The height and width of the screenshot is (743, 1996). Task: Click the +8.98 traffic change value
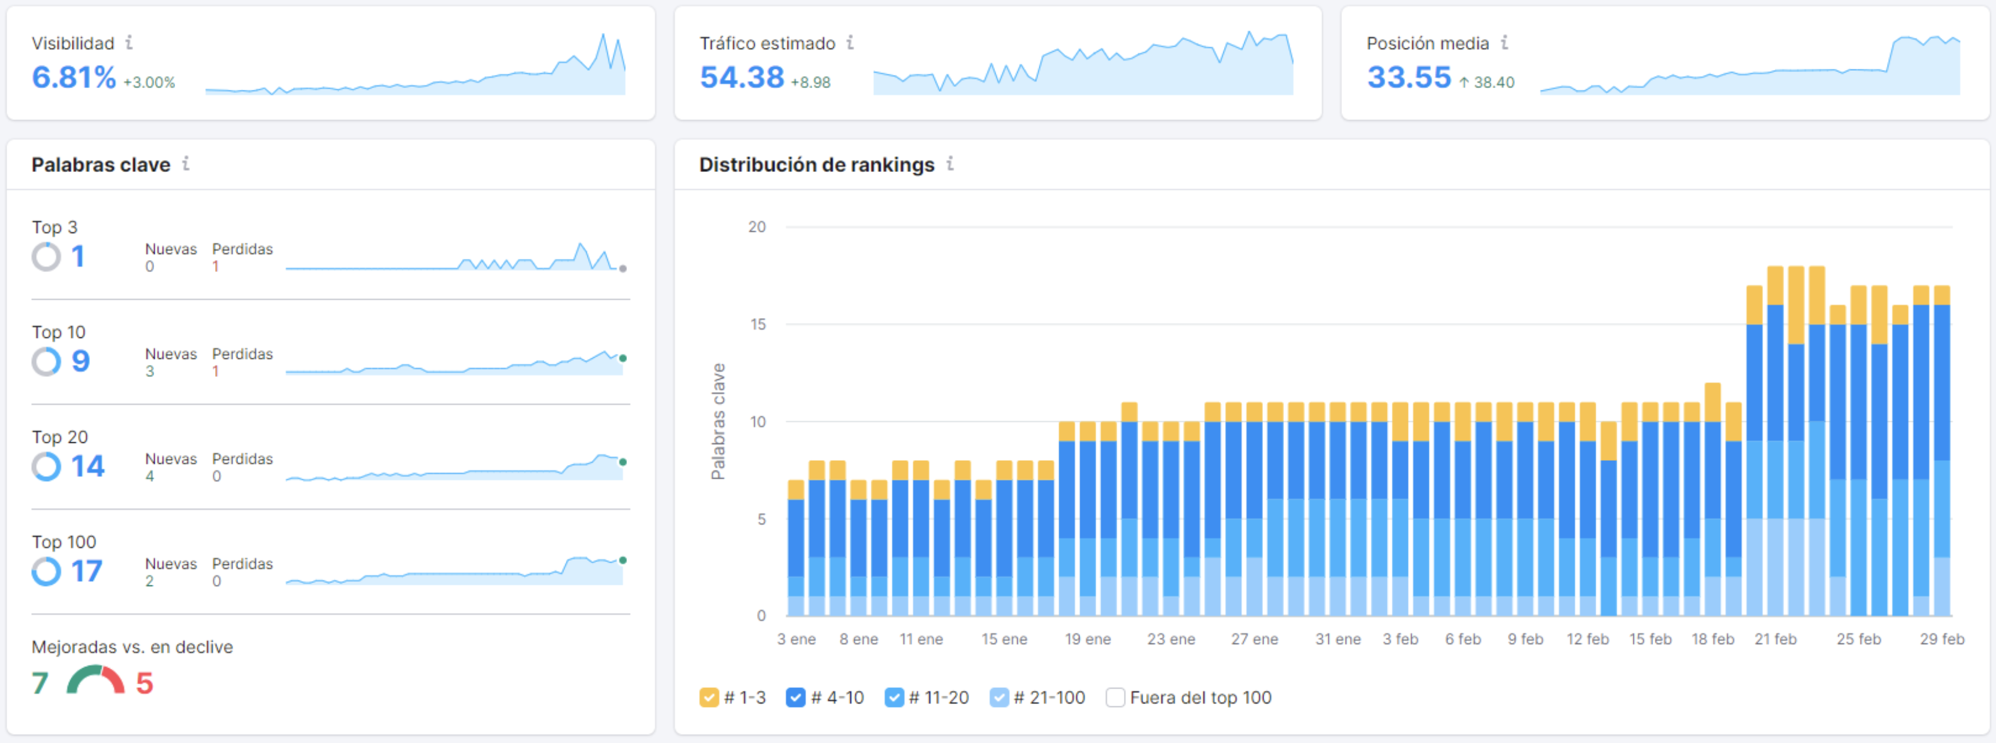810,82
